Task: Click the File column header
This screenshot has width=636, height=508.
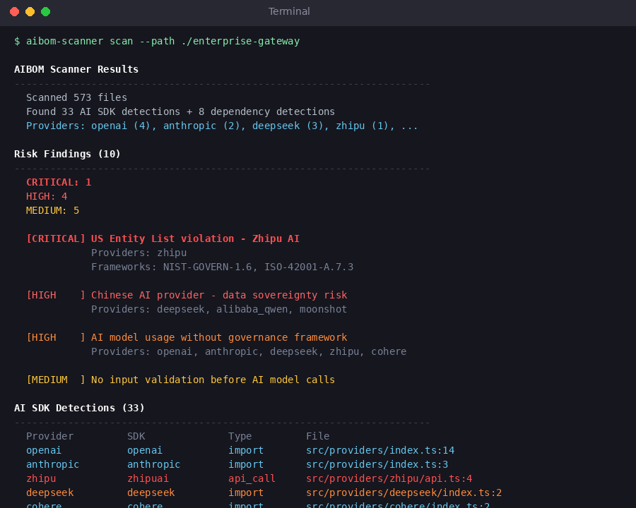Action: pos(317,436)
